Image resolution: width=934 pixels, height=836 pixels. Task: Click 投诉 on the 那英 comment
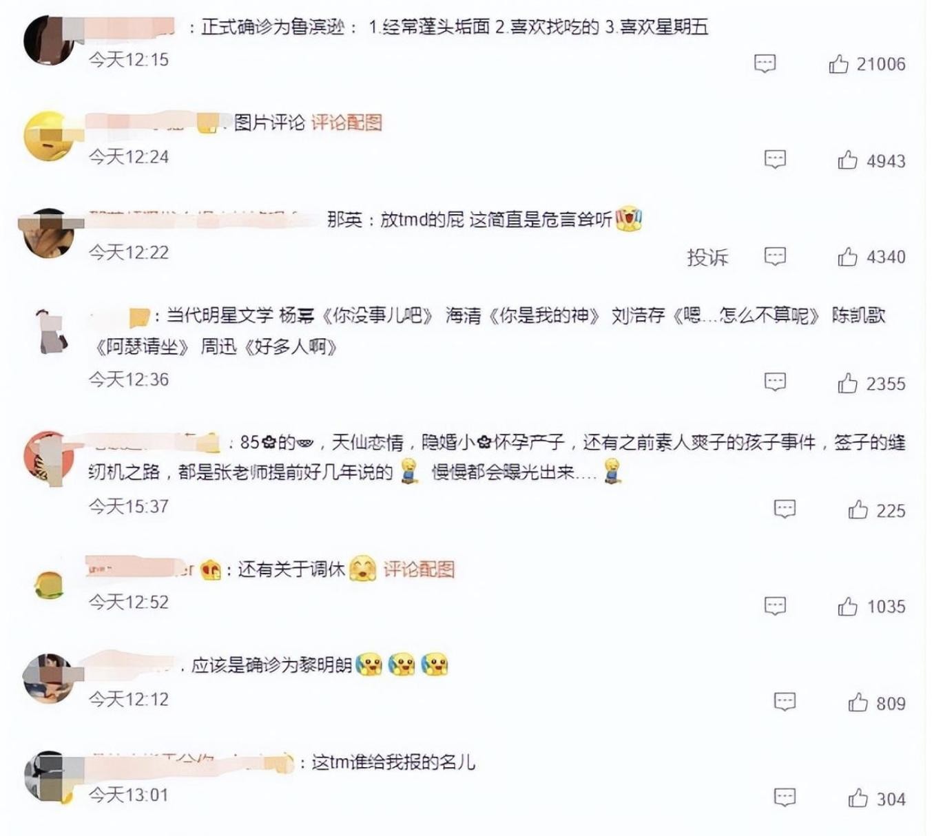tap(707, 257)
